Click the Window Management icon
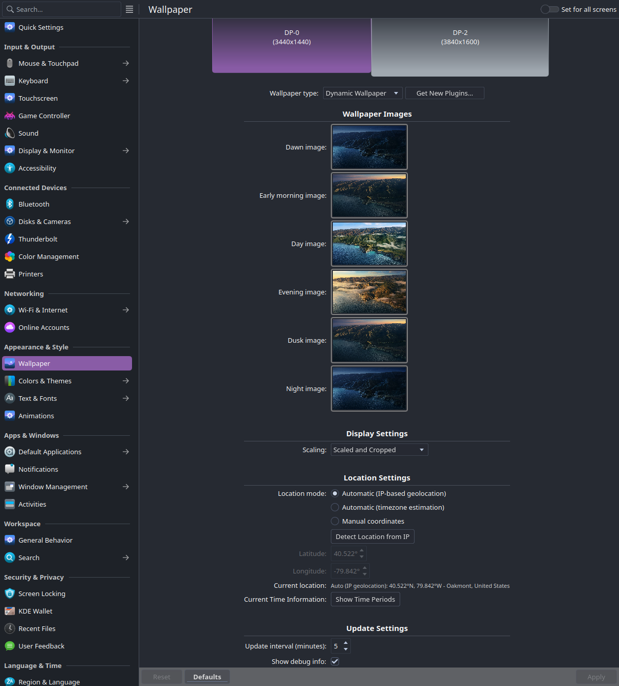The height and width of the screenshot is (686, 619). coord(10,487)
